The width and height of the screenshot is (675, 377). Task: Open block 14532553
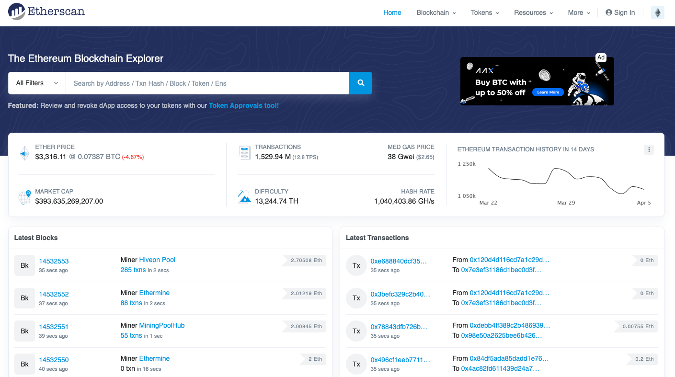tap(54, 261)
